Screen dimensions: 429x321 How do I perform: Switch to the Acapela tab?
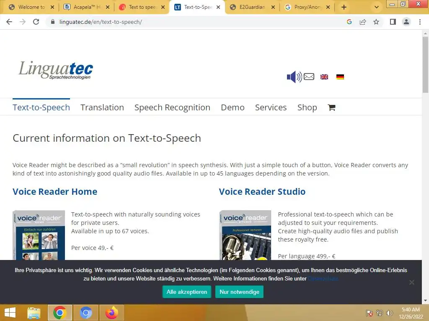[86, 7]
